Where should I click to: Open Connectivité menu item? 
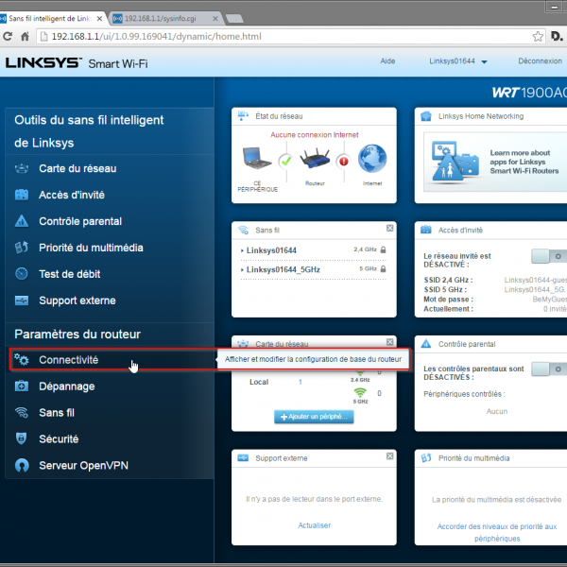[x=68, y=360]
